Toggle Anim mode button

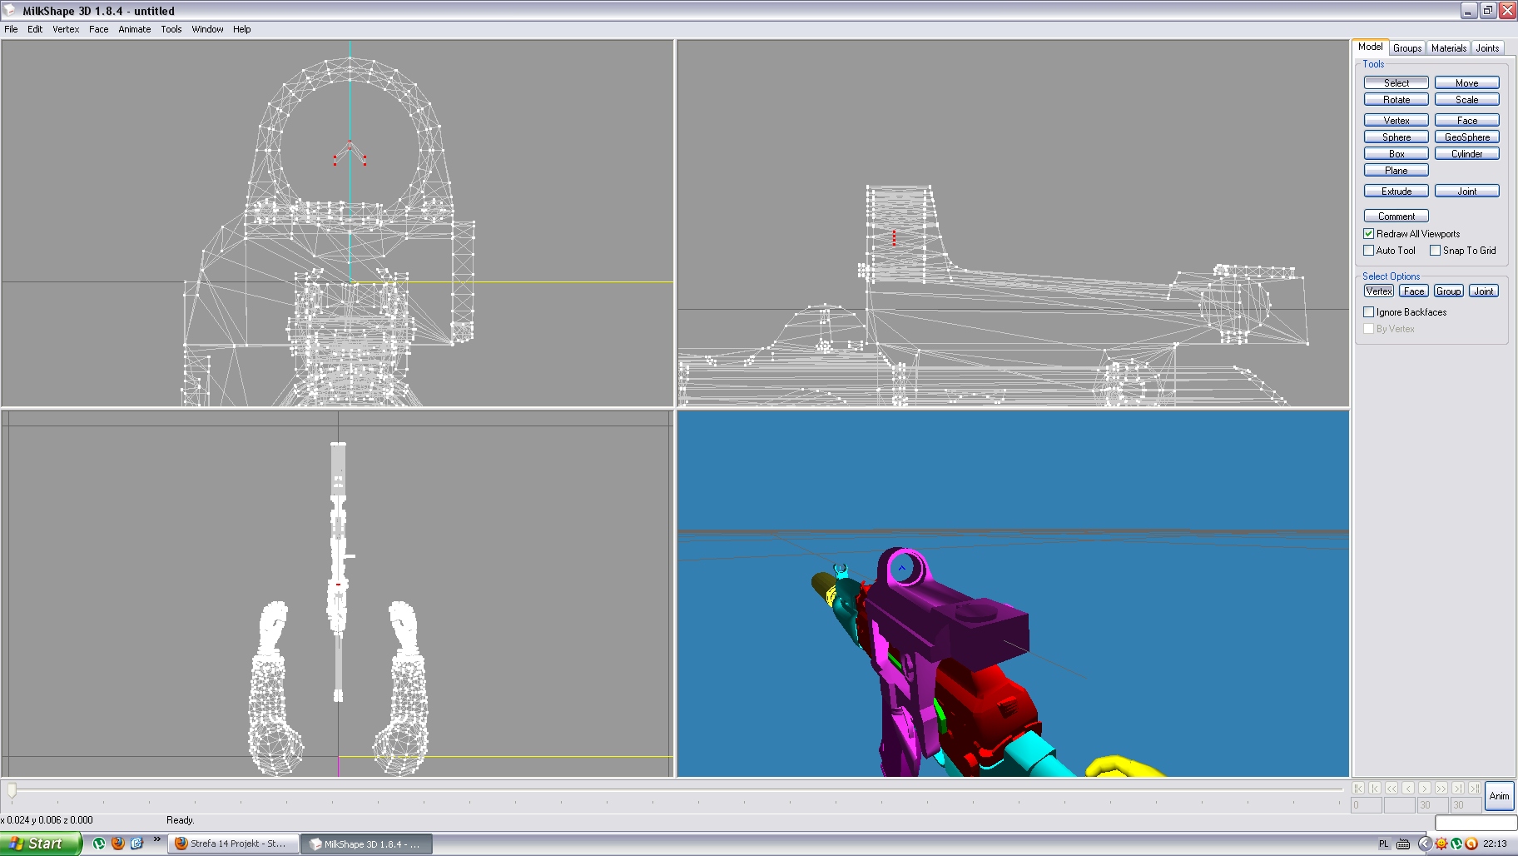pos(1499,796)
